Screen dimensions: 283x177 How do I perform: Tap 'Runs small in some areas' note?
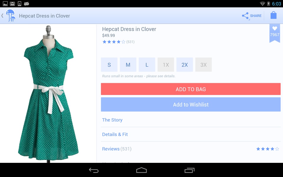139,76
